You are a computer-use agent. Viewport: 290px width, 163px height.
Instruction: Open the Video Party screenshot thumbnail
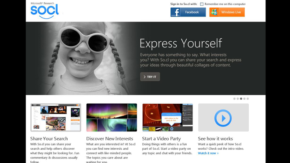coord(167,117)
